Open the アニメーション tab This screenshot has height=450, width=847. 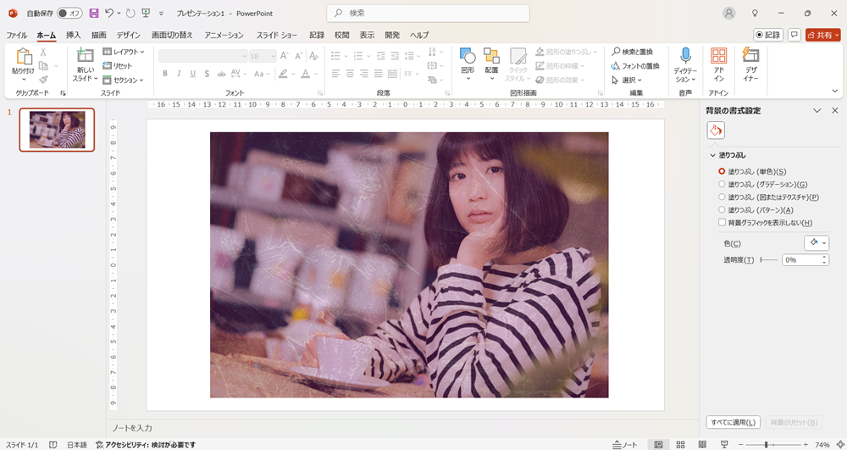(224, 35)
